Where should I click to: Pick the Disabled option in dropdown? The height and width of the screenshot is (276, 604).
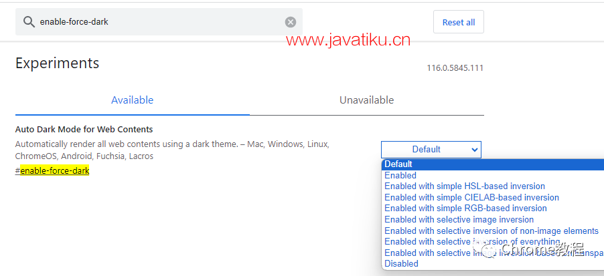[x=493, y=264]
